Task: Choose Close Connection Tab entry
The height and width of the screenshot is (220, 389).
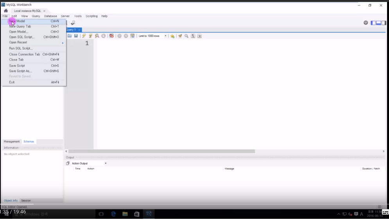Action: [34, 54]
